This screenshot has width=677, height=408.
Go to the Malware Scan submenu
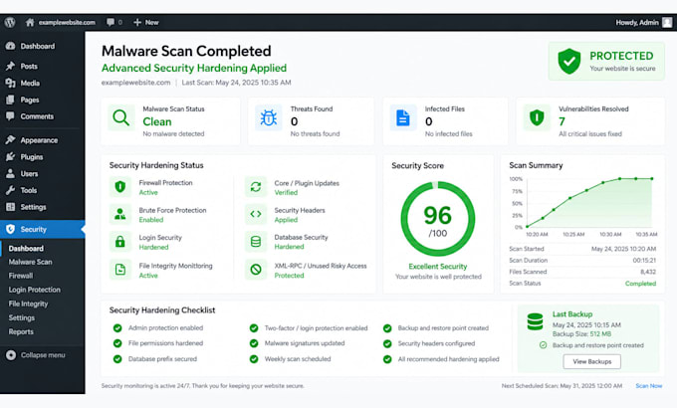click(30, 262)
